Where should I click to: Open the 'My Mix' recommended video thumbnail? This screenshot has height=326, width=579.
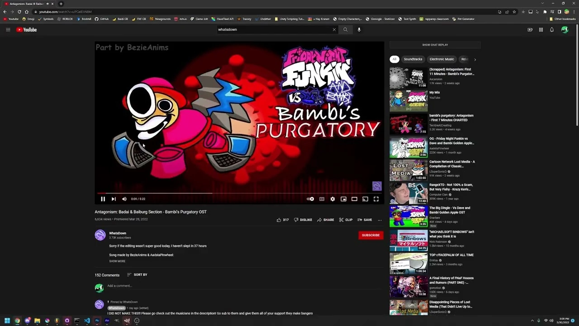pyautogui.click(x=408, y=101)
